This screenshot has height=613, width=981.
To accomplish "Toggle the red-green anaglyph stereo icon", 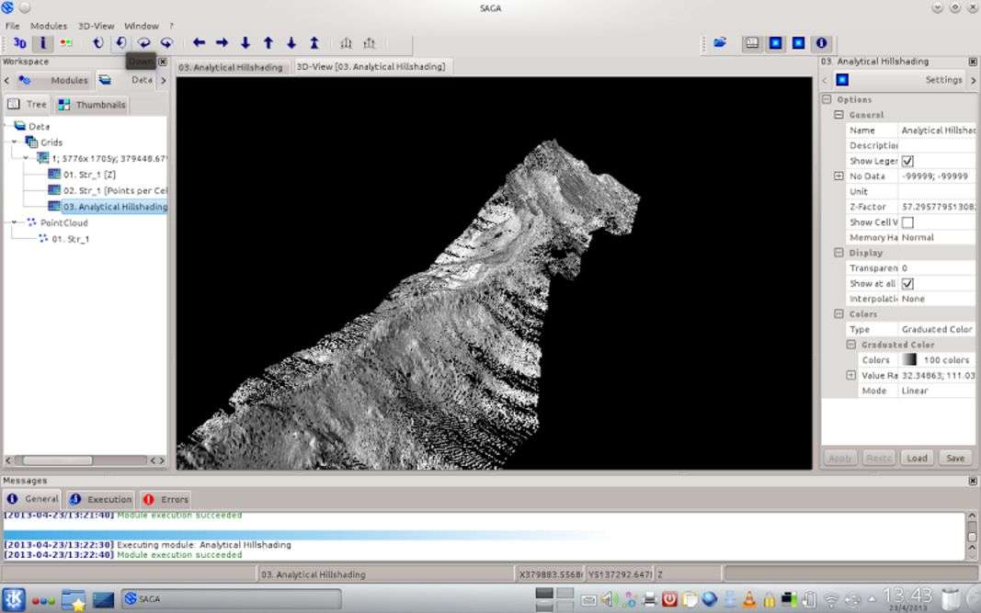I will click(x=65, y=43).
